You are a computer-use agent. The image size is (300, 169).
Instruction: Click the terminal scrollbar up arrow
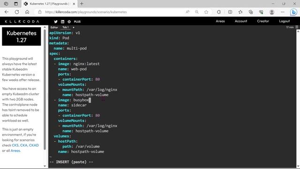298,31
